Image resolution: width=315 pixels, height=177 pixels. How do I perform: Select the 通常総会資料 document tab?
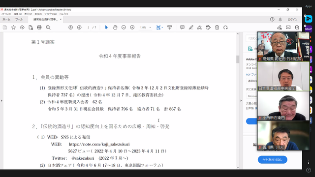[45, 20]
